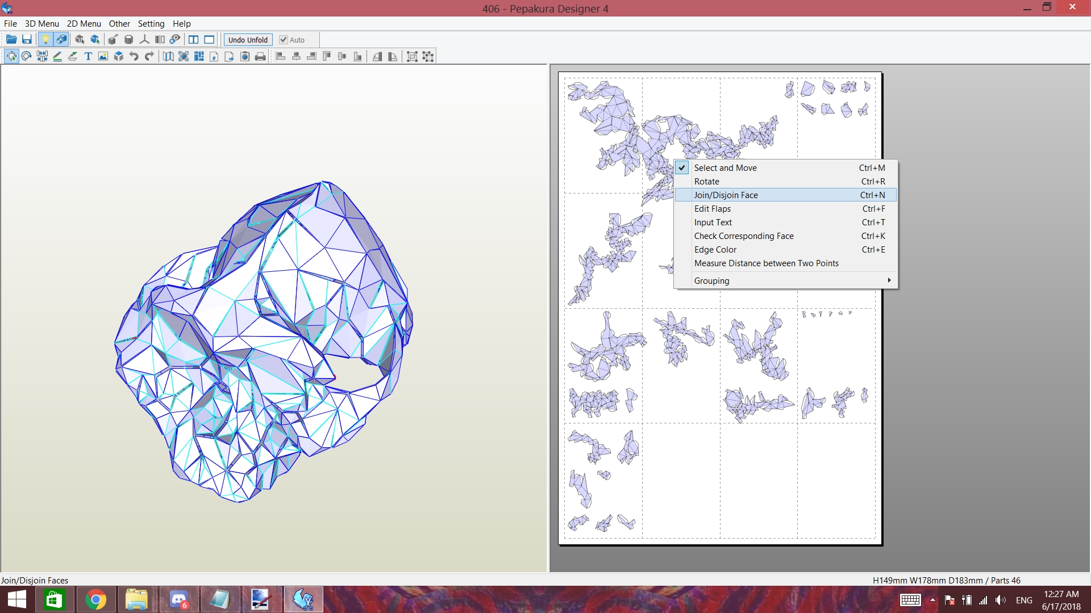This screenshot has width=1091, height=613.
Task: Click the Print printer icon
Action: click(260, 56)
